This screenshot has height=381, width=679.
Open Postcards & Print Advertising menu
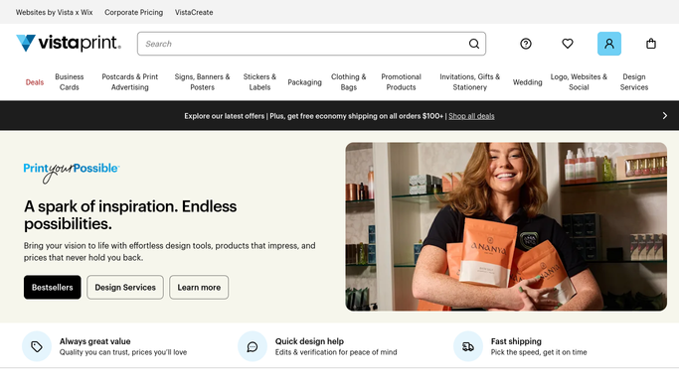(x=130, y=82)
